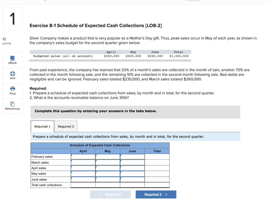Click the eBook book icon image
The width and height of the screenshot is (271, 208).
[x=12, y=58]
